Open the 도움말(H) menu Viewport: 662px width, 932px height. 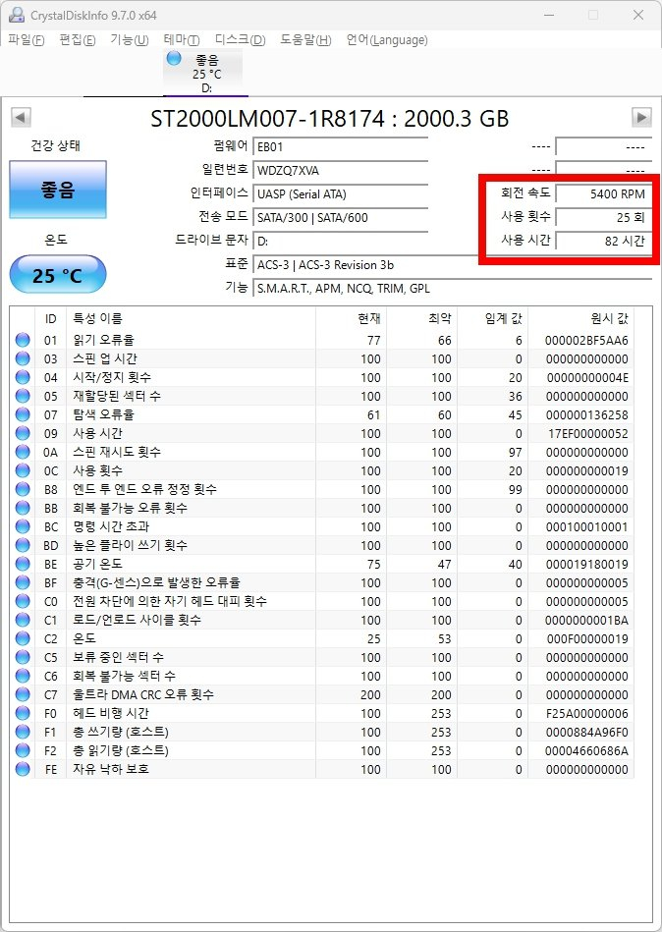pos(305,40)
